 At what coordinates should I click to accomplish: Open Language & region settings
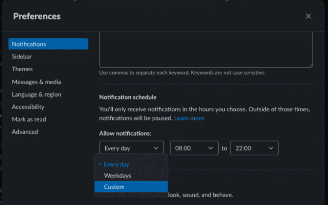click(36, 95)
